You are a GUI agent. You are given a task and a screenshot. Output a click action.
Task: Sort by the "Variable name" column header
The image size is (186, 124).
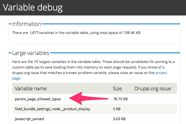(31, 89)
